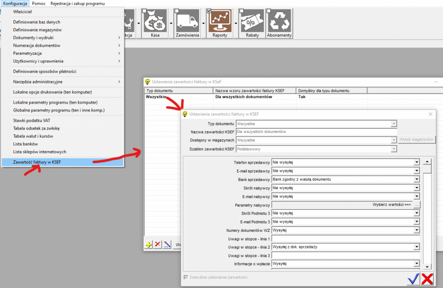Expand the Numery dokumentów WZ dropdown
This screenshot has height=288, width=443.
click(417, 230)
